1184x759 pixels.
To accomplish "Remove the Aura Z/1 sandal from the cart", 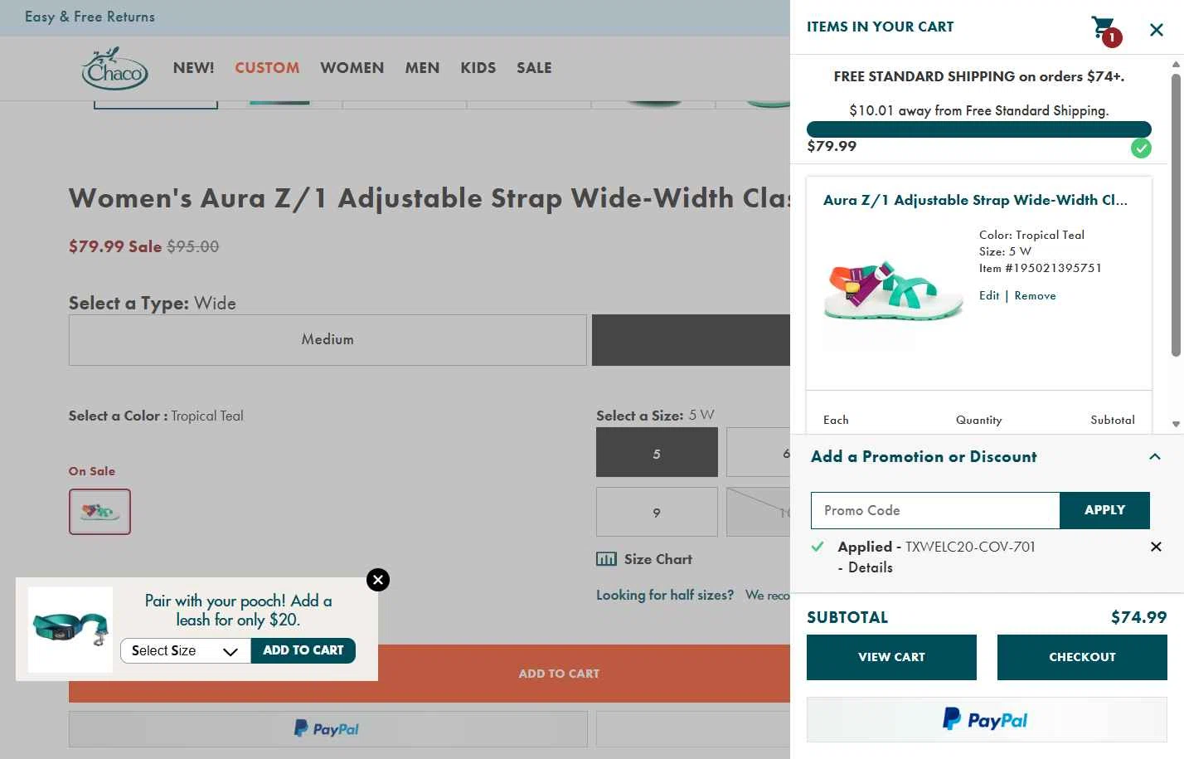I will click(x=1035, y=295).
